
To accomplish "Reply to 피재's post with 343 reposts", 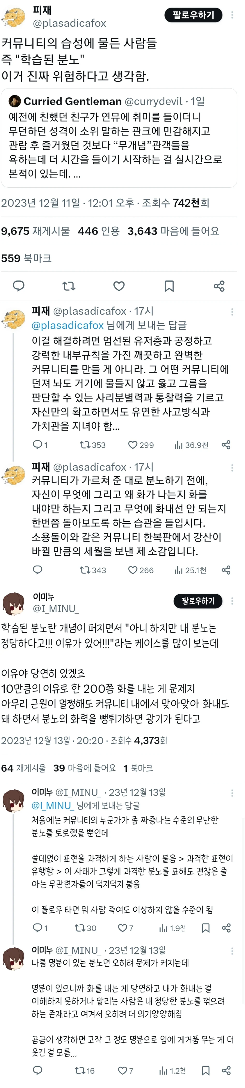I will [38, 570].
